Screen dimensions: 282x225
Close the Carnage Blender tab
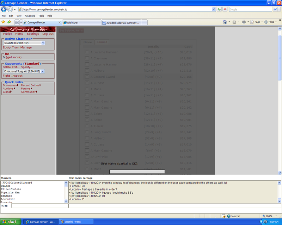point(60,22)
